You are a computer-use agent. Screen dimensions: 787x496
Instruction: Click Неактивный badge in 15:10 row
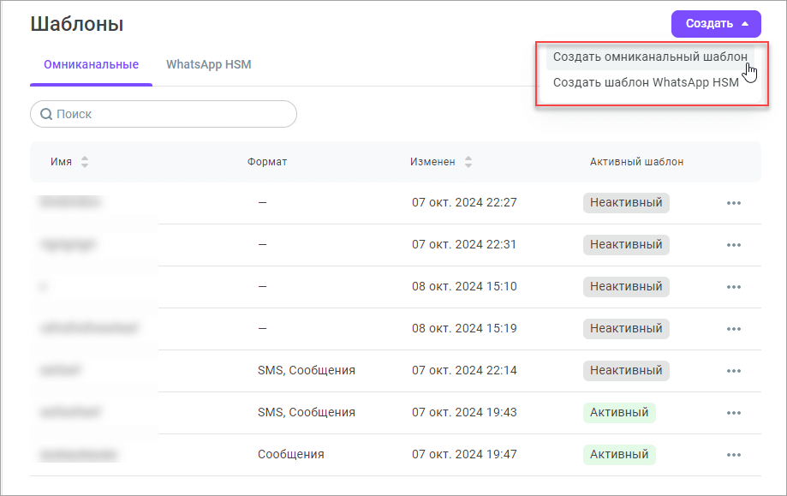click(626, 287)
